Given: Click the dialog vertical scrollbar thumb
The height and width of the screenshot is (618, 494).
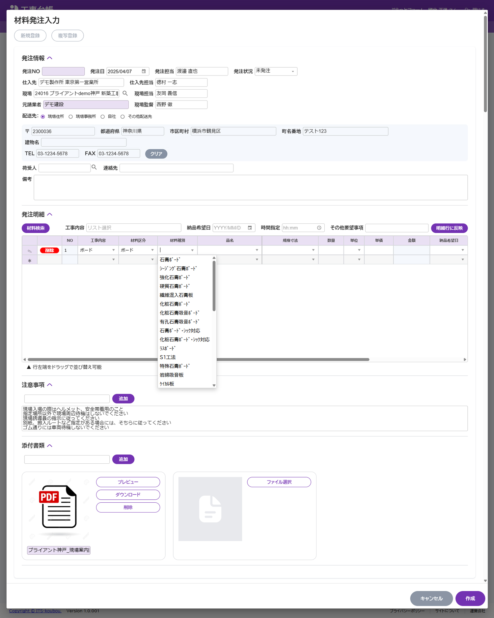Looking at the screenshot, I should [x=485, y=64].
